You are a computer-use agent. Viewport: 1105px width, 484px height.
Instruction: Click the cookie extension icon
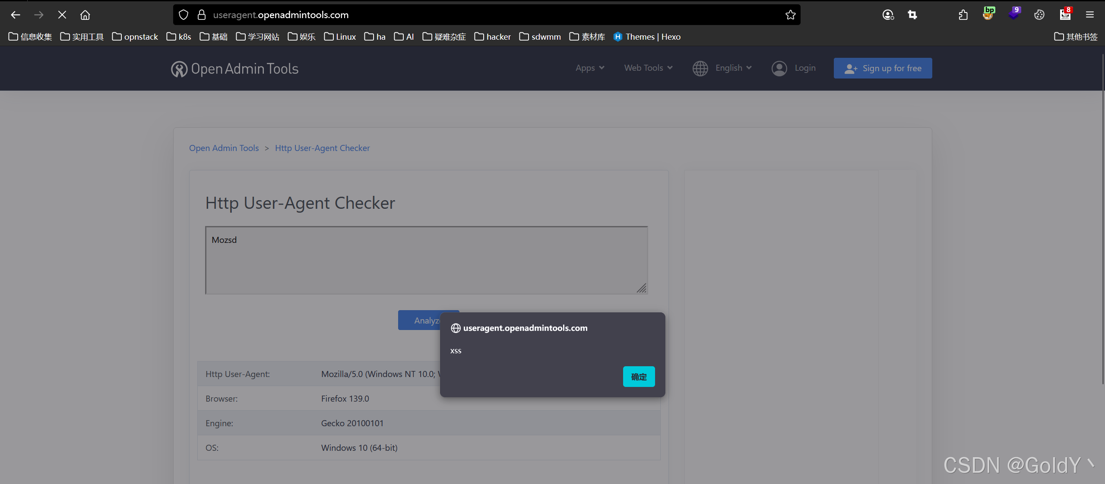(x=1039, y=15)
